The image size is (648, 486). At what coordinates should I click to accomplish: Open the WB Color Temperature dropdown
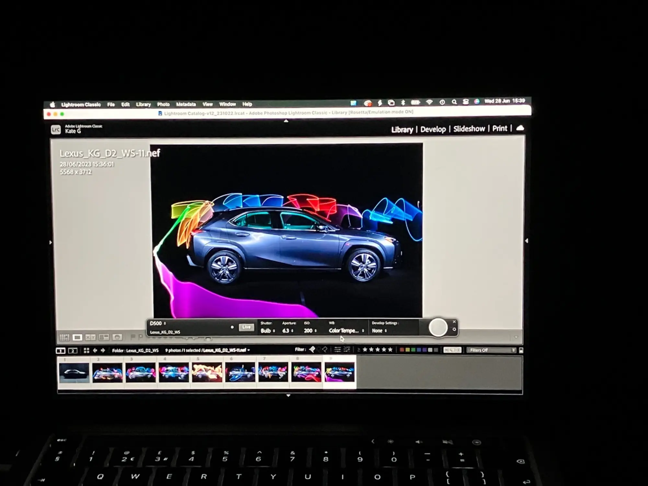coord(347,331)
